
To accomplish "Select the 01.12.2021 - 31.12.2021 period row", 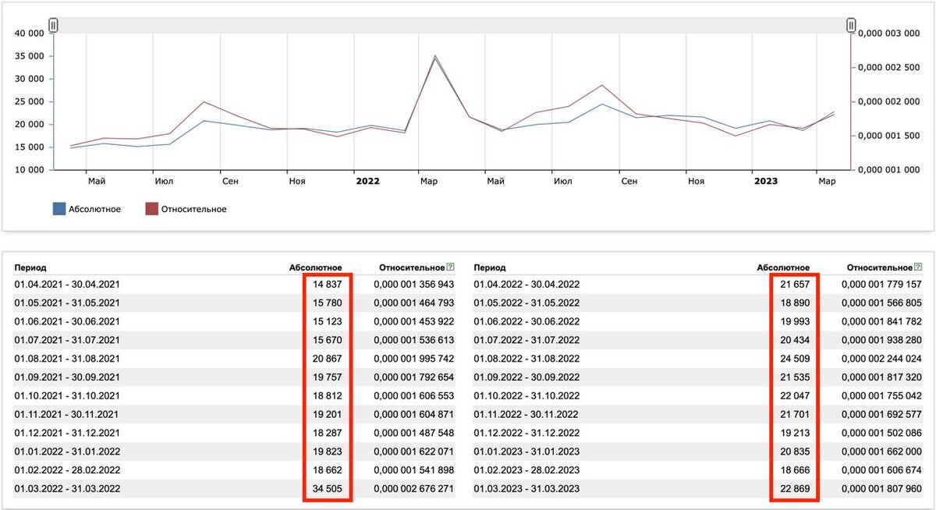I will click(234, 434).
